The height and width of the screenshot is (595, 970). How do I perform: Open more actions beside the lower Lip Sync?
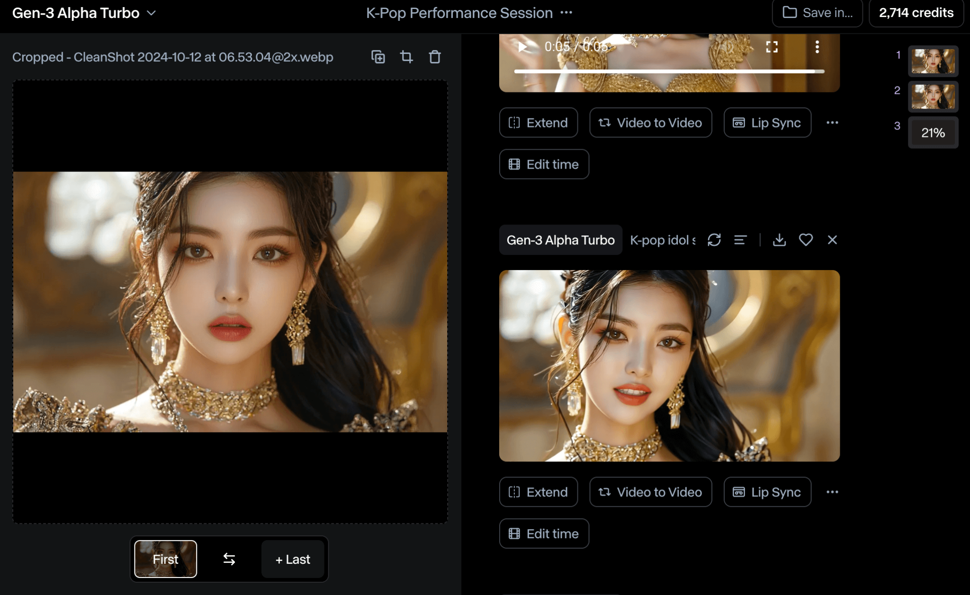832,492
